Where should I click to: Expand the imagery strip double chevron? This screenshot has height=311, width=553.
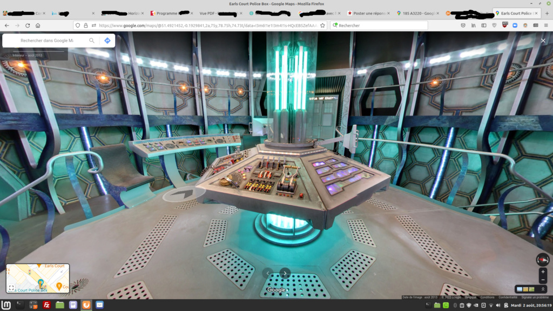[x=543, y=289]
